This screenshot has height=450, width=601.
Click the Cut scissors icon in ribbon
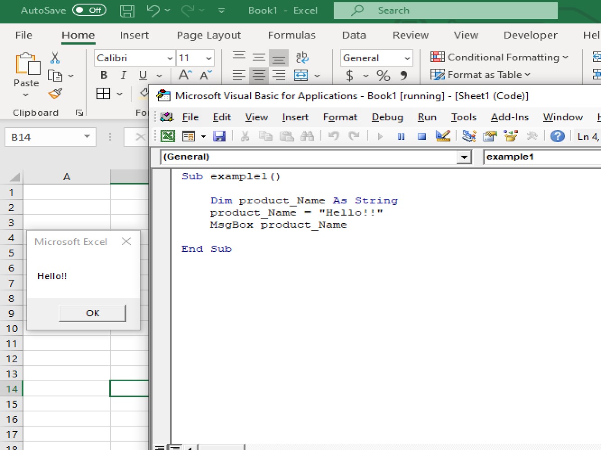click(55, 58)
